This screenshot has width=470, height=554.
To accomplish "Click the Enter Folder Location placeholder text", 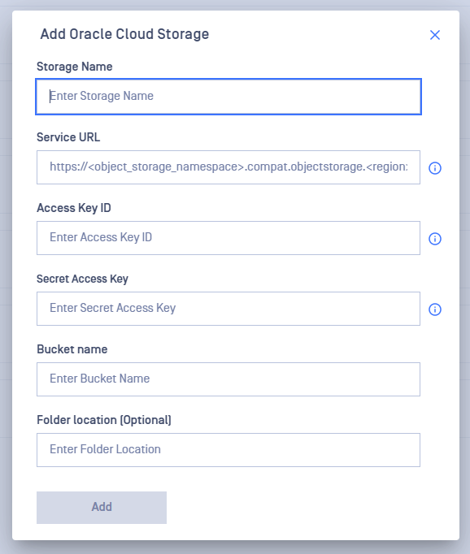I will (x=105, y=449).
